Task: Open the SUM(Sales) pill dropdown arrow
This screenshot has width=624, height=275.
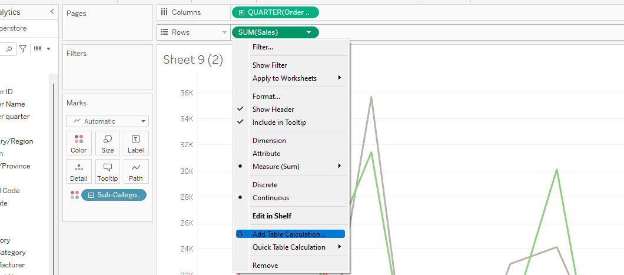Action: pos(309,32)
